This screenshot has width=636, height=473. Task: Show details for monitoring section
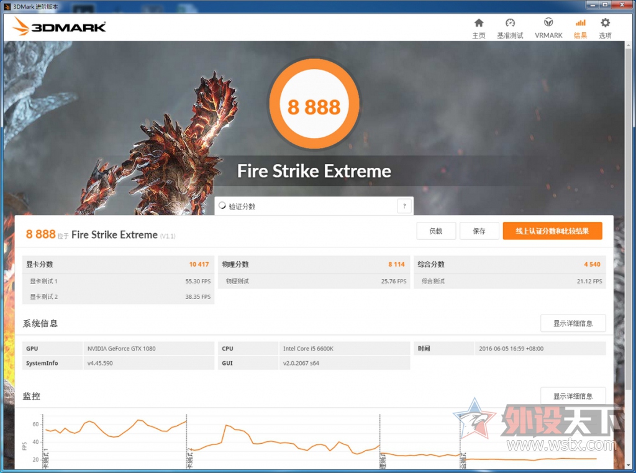click(573, 396)
